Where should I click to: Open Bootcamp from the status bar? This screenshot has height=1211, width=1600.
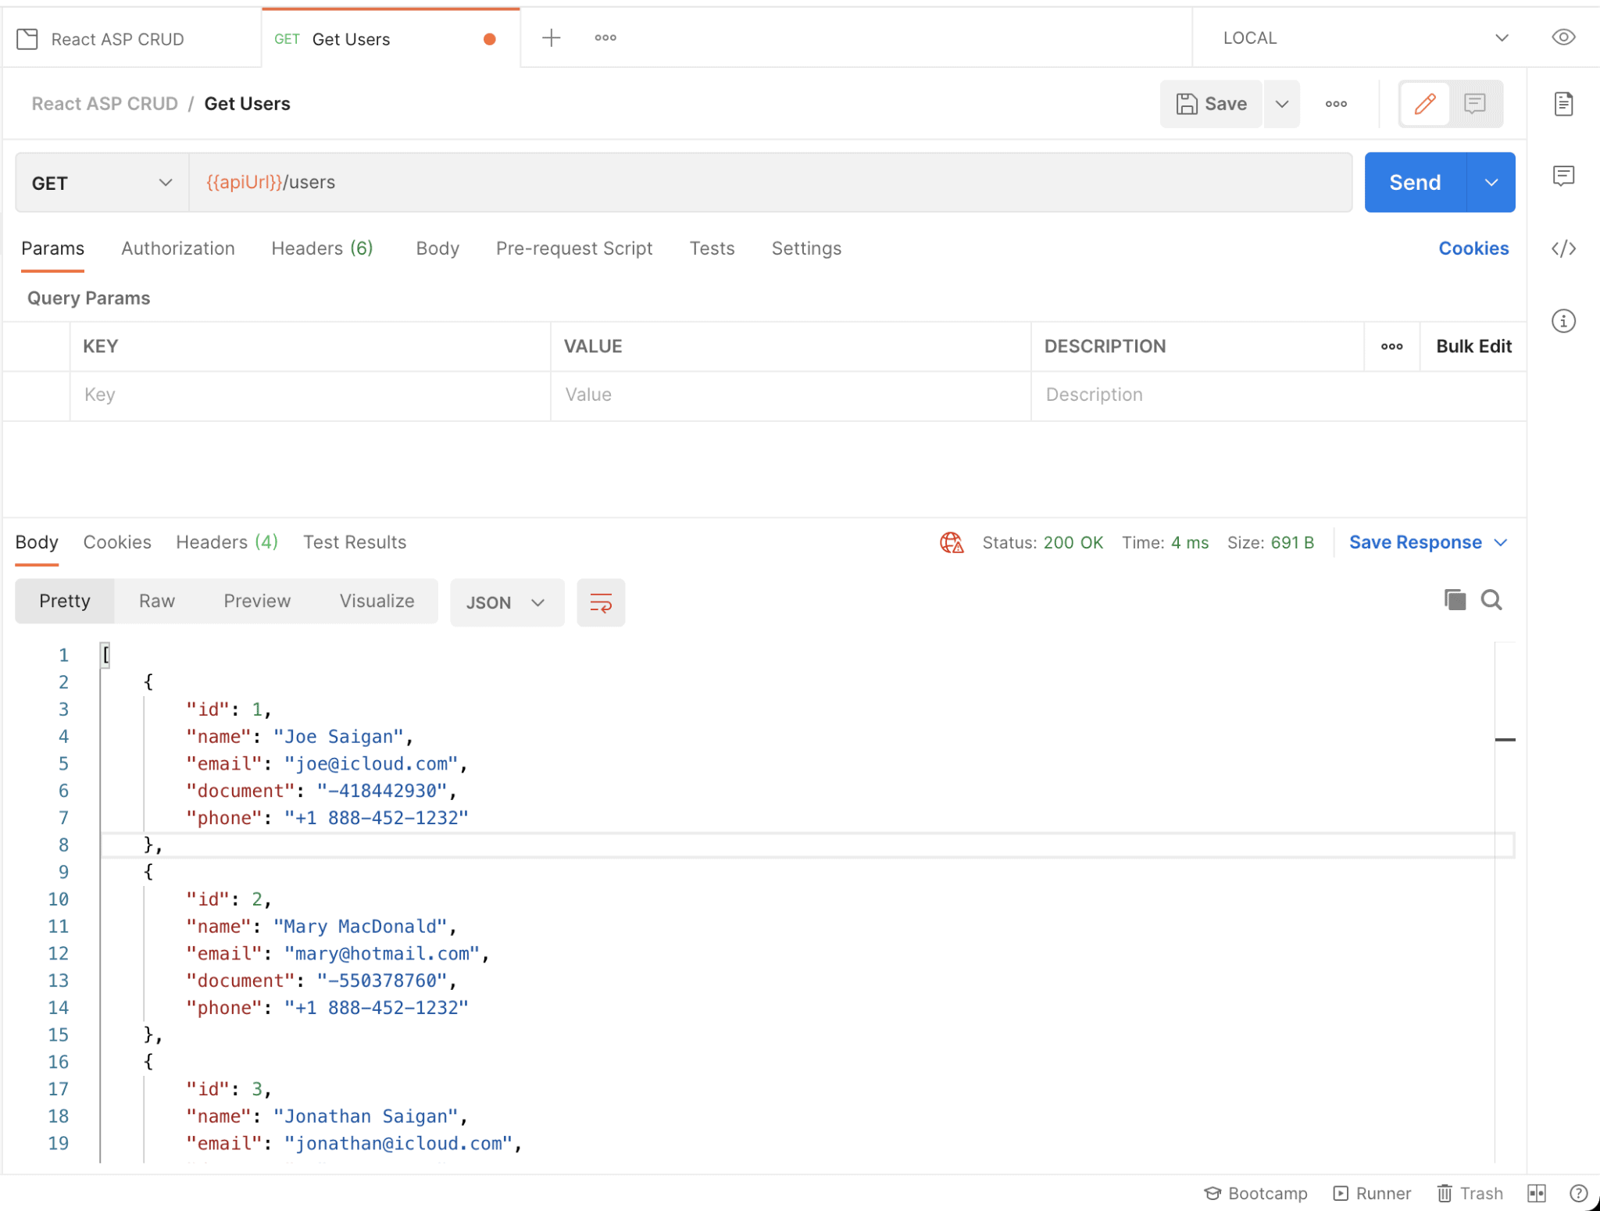(x=1255, y=1193)
